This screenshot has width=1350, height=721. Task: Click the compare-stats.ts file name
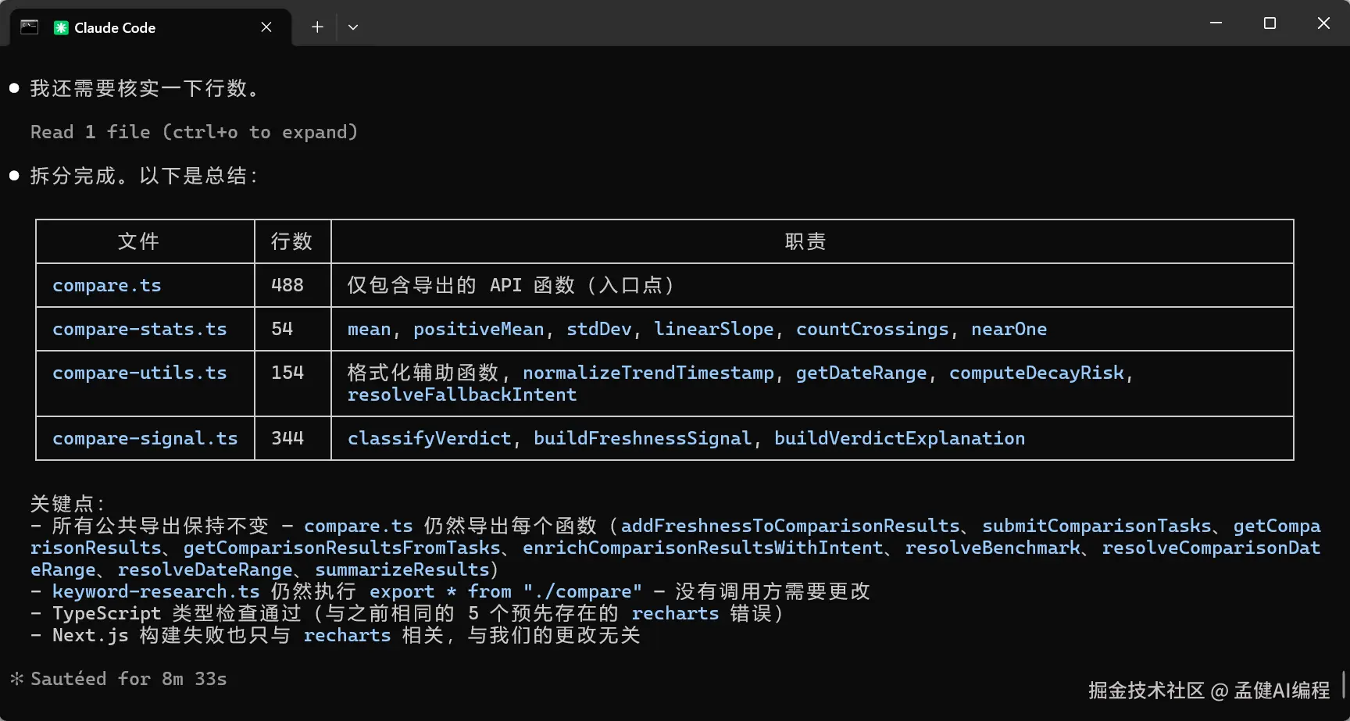[x=140, y=329]
